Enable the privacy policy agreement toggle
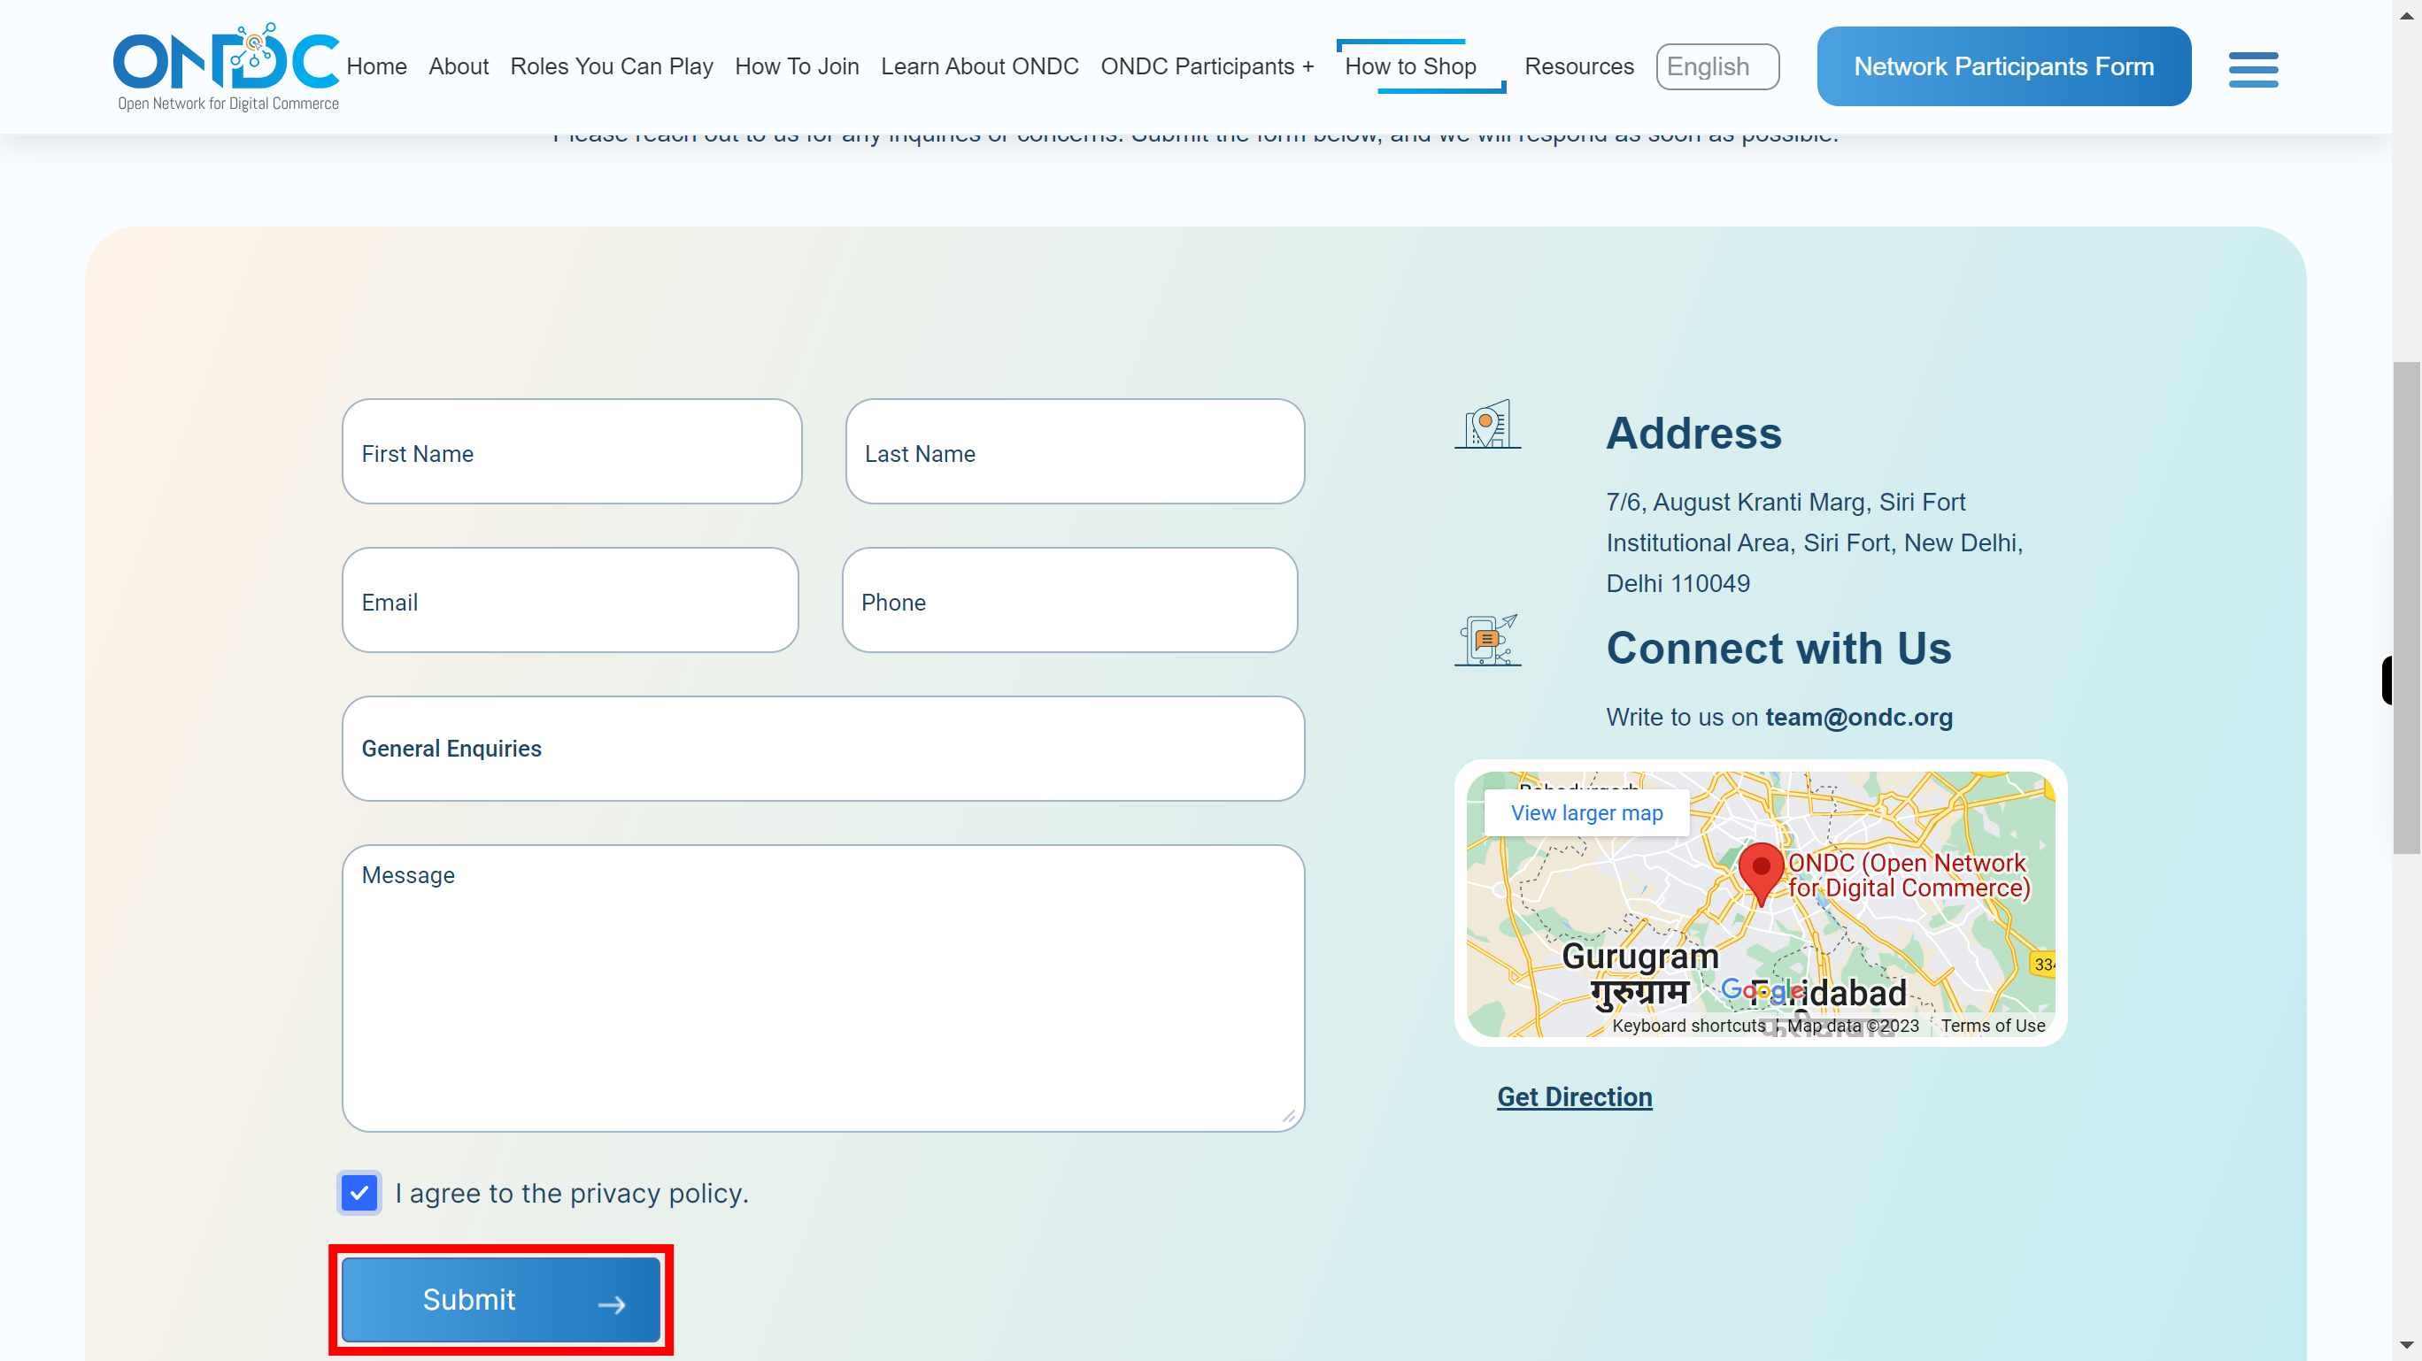Screen dimensions: 2422x1361 [358, 1193]
